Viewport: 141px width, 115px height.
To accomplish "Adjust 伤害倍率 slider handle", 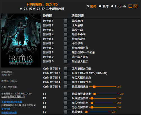I will pyautogui.click(x=87, y=112).
